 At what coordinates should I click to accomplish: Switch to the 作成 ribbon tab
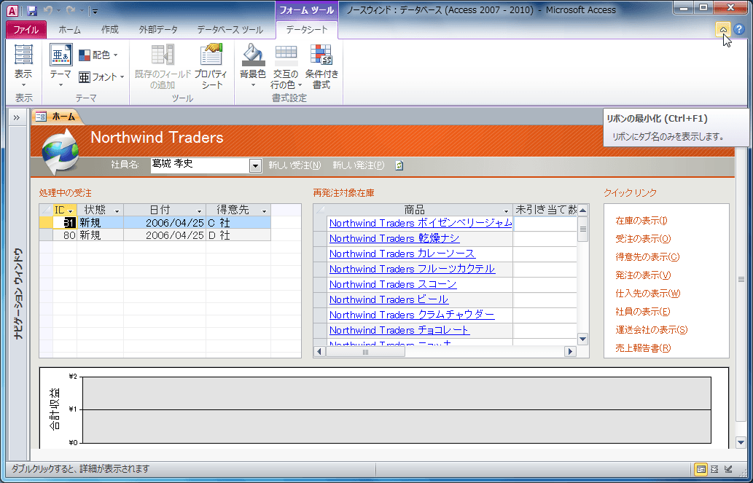coord(109,30)
